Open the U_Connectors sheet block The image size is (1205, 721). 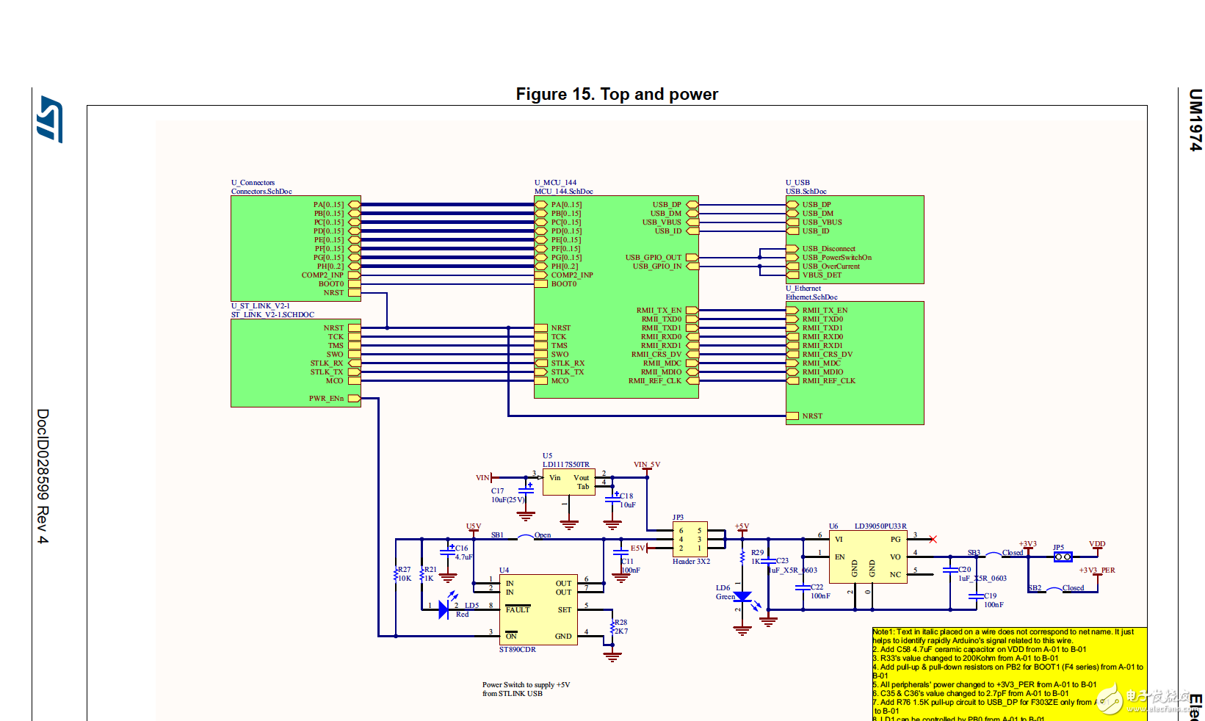(x=296, y=249)
